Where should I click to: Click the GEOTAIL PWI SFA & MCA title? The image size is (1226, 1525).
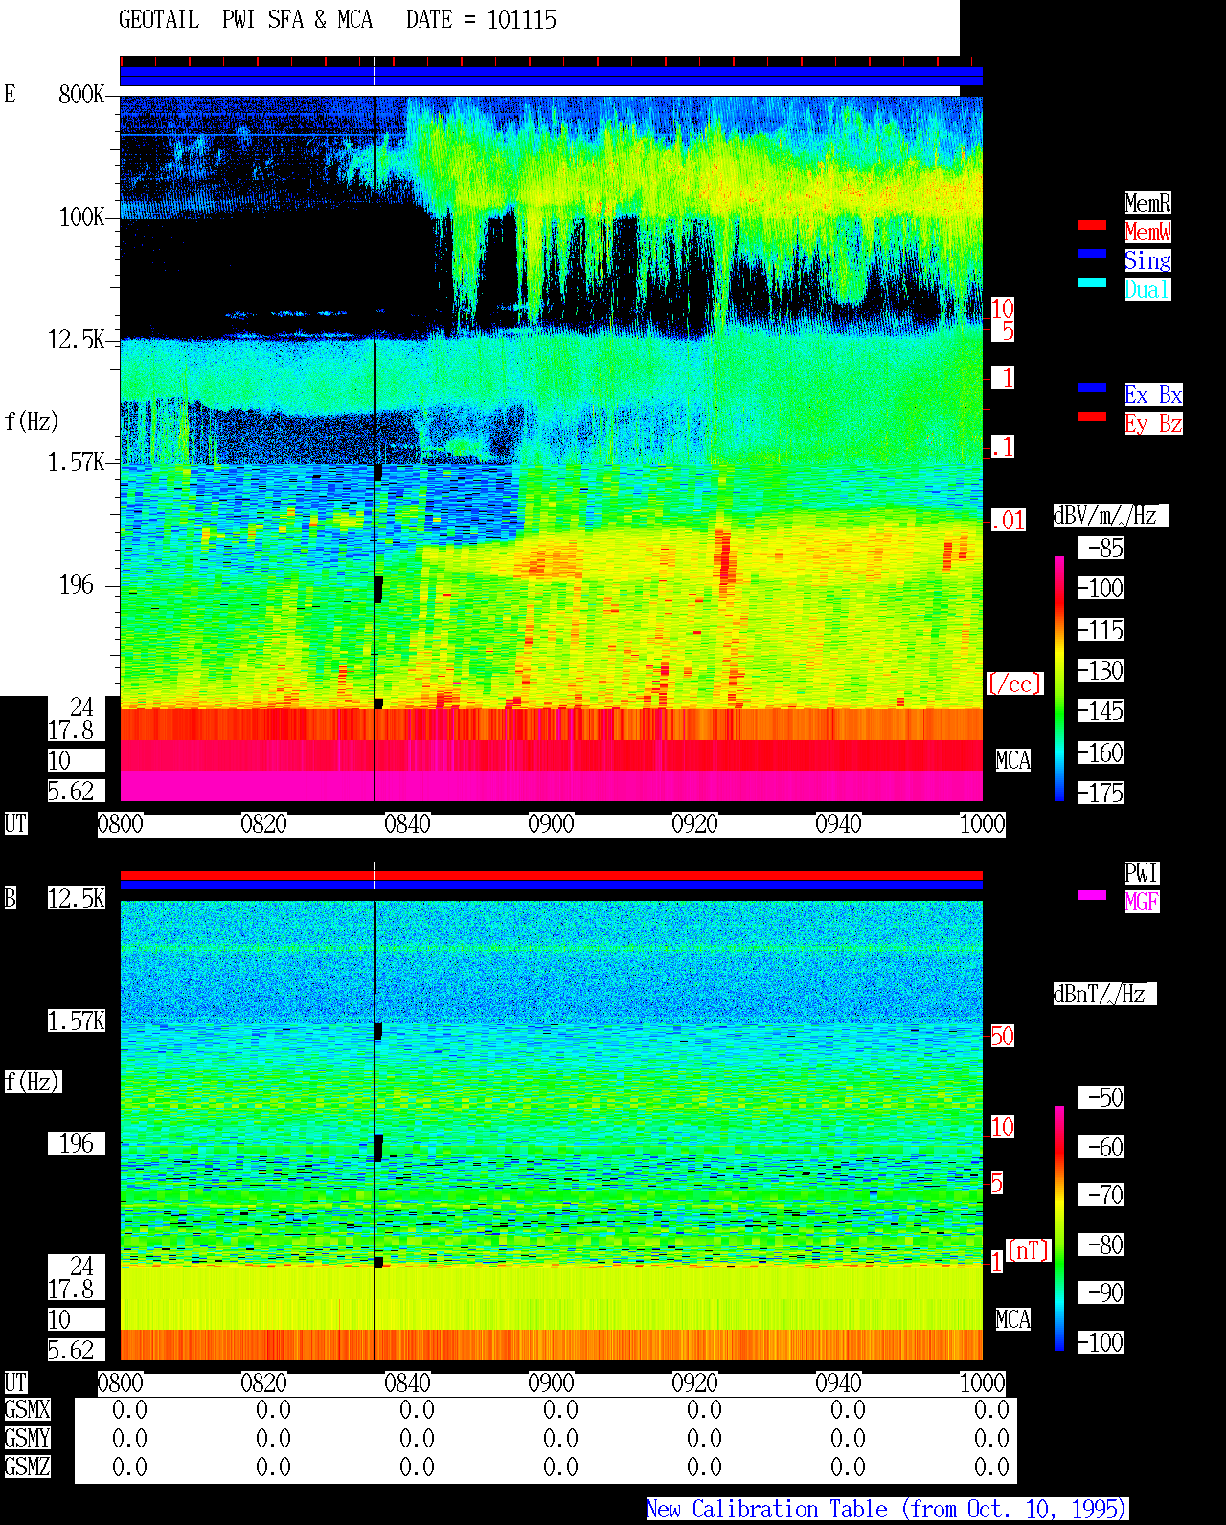point(245,20)
